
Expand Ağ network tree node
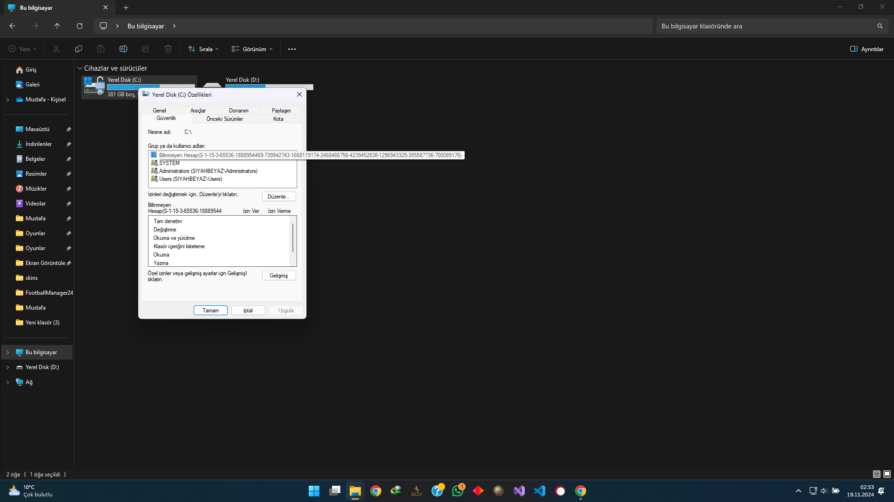click(7, 382)
